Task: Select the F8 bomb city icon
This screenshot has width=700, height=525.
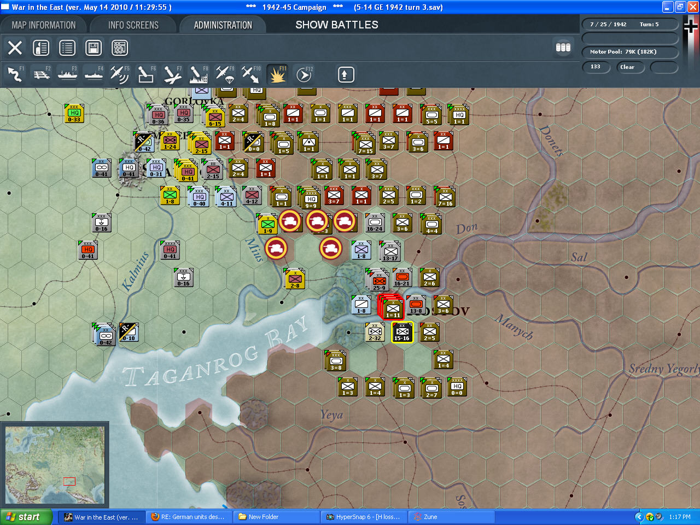Action: tap(199, 74)
